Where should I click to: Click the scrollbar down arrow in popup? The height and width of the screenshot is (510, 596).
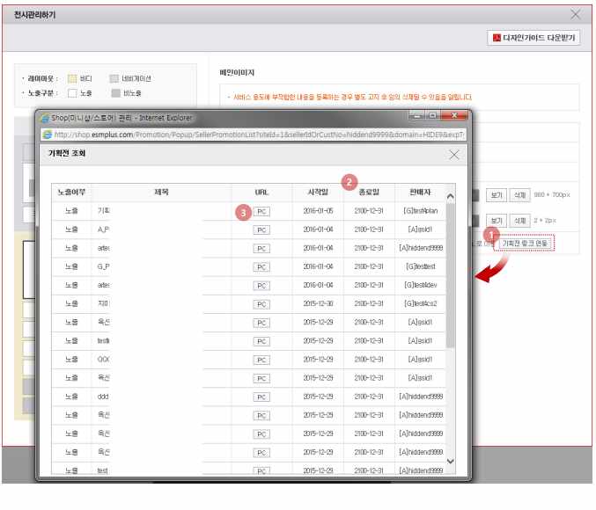451,462
